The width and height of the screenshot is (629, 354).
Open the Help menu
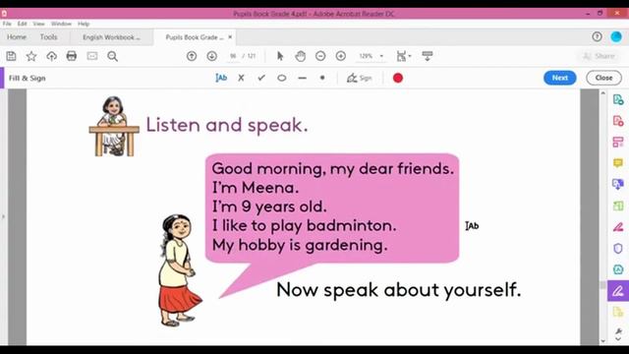pyautogui.click(x=84, y=24)
